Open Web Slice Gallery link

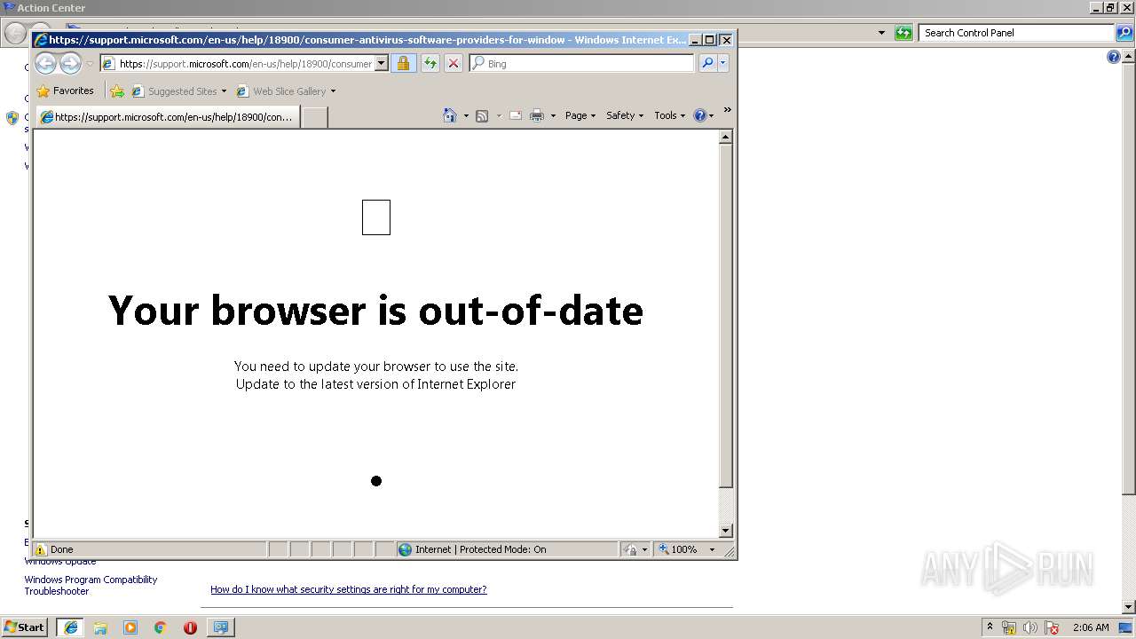click(286, 91)
